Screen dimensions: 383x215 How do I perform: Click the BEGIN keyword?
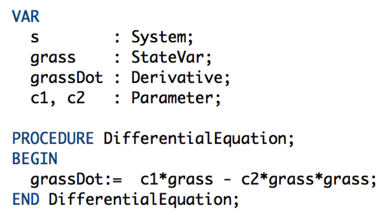(x=35, y=159)
